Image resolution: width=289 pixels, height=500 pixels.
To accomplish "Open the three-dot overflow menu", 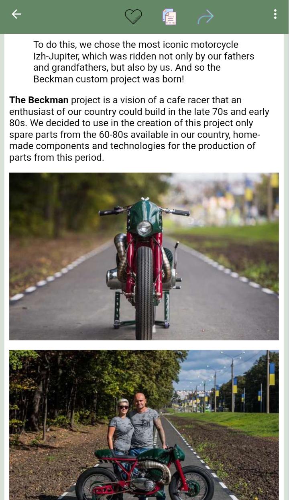I will click(x=275, y=14).
